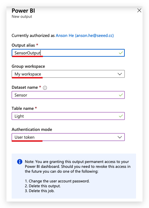Click the Group workspace label
This screenshot has width=149, height=208.
point(28,66)
